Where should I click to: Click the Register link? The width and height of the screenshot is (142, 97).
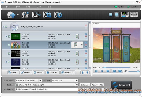click(133, 7)
